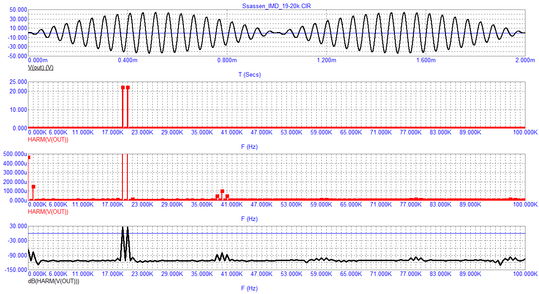This screenshot has width=539, height=294.
Task: Select the -50.000 voltage scale value
Action: click(17, 56)
